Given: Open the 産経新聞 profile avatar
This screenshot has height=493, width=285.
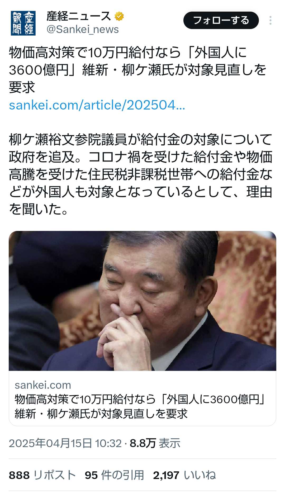Looking at the screenshot, I should (23, 23).
